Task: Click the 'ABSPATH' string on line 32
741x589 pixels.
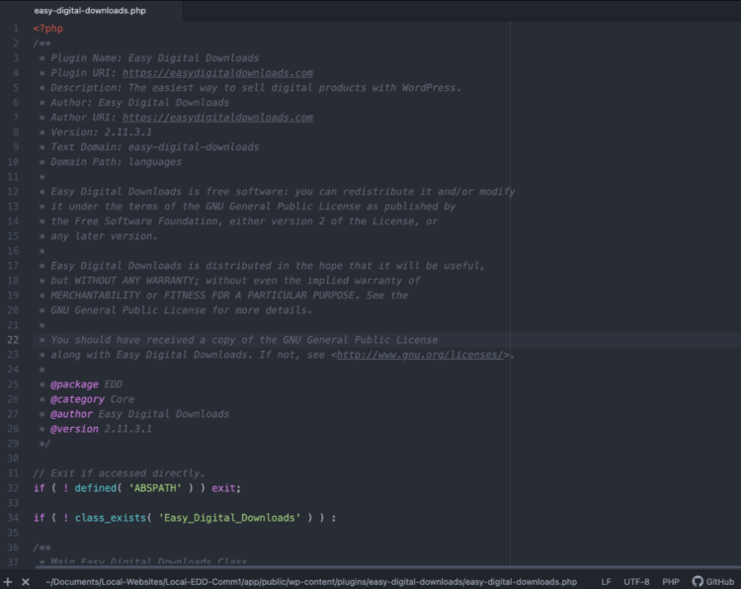Action: click(155, 488)
